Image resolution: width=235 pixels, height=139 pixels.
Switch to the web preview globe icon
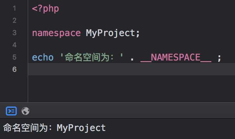click(25, 111)
